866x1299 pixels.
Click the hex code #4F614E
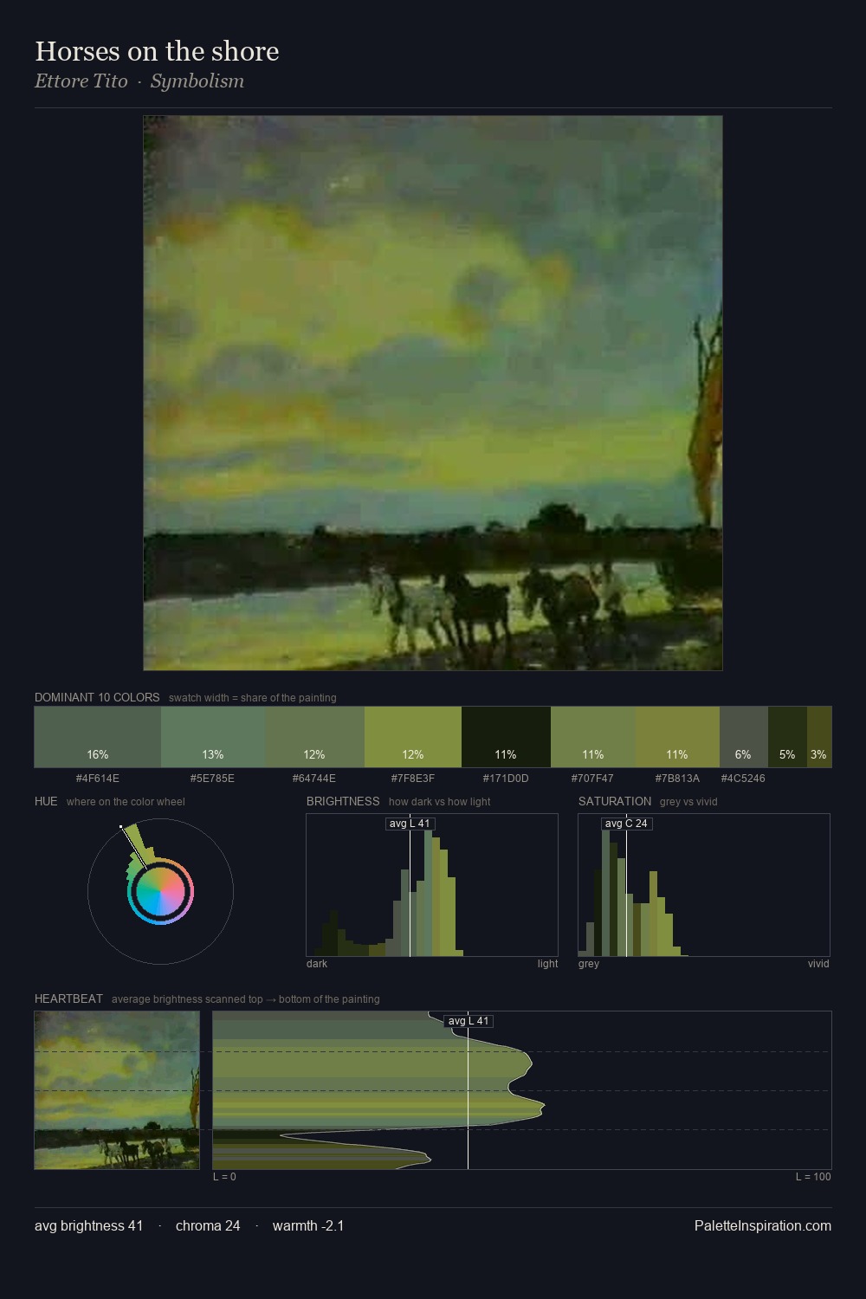coord(98,778)
